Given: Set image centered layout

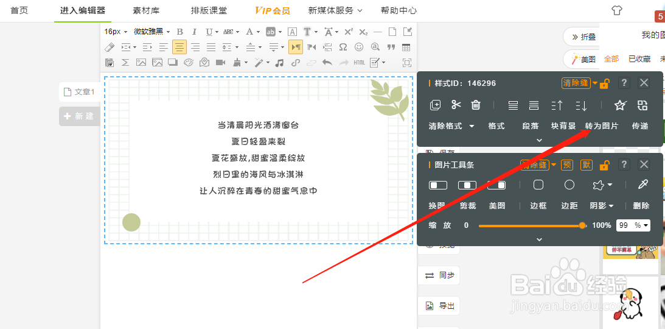Looking at the screenshot, I should click(467, 185).
